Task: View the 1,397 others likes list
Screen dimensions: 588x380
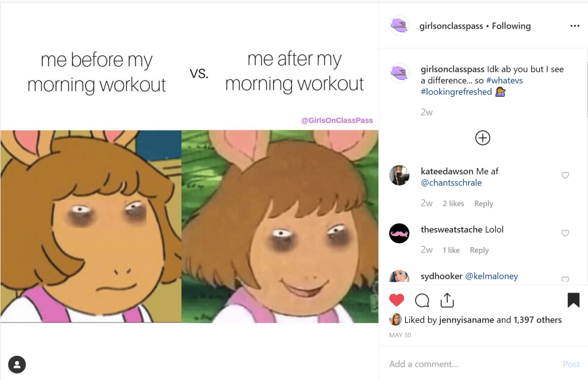Action: (537, 320)
